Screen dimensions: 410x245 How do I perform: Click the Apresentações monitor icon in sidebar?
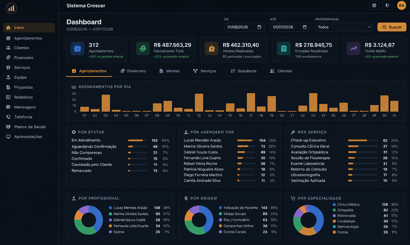click(x=8, y=137)
